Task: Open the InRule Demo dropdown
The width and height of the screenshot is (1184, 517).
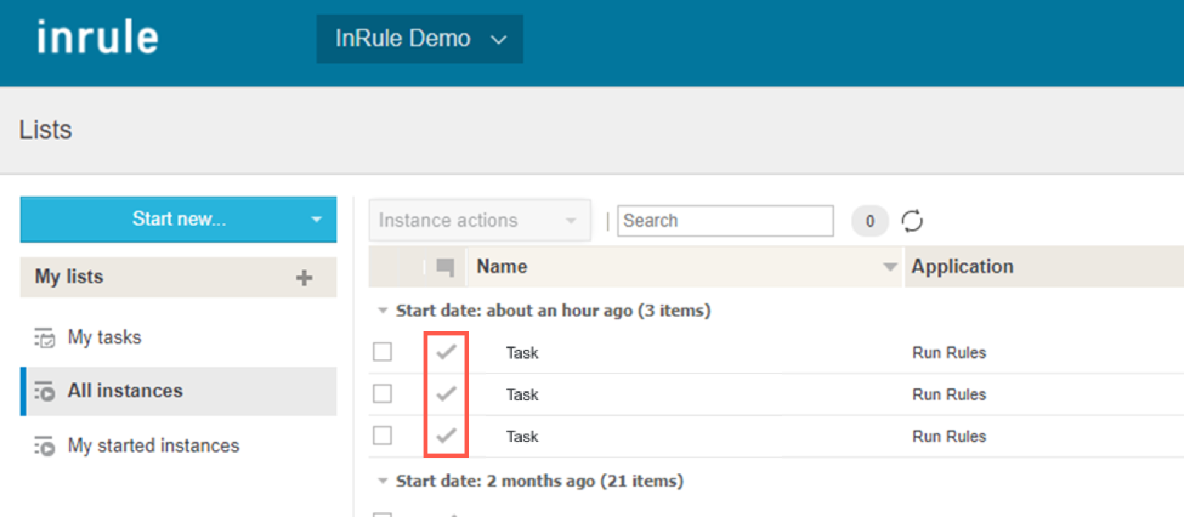Action: coord(420,39)
